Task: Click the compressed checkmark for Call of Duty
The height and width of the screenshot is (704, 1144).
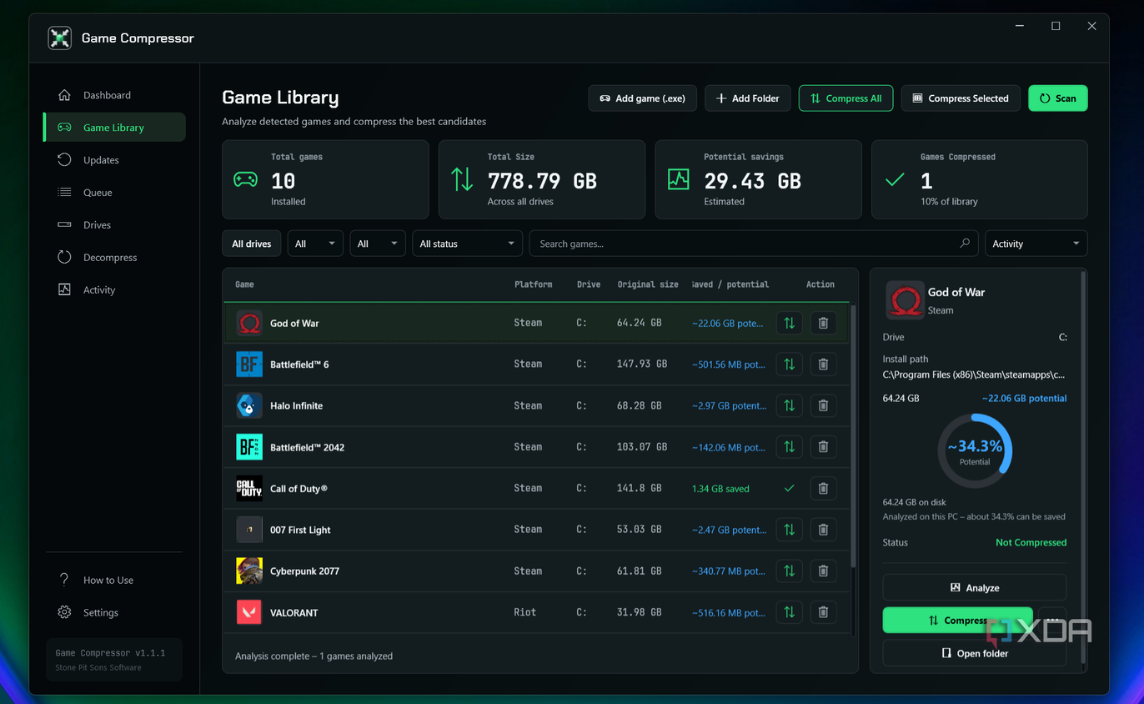Action: point(789,489)
